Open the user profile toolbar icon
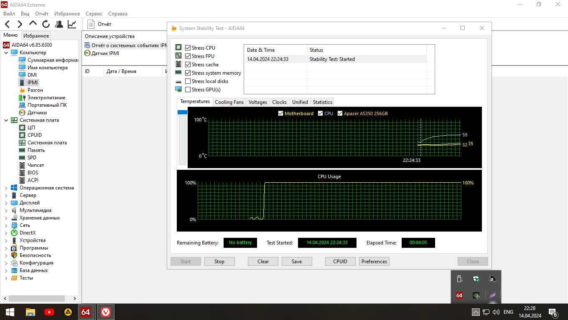The image size is (568, 320). coord(59,24)
